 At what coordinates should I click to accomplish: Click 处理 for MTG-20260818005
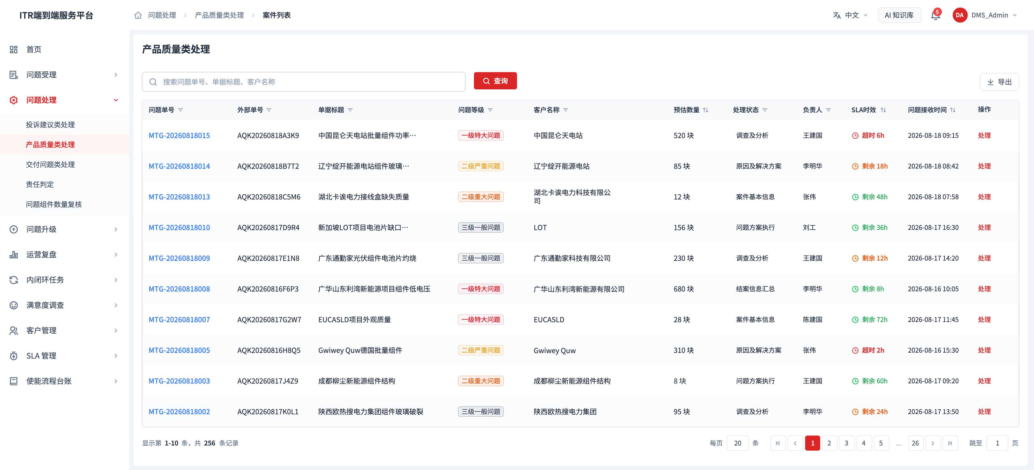(x=984, y=350)
